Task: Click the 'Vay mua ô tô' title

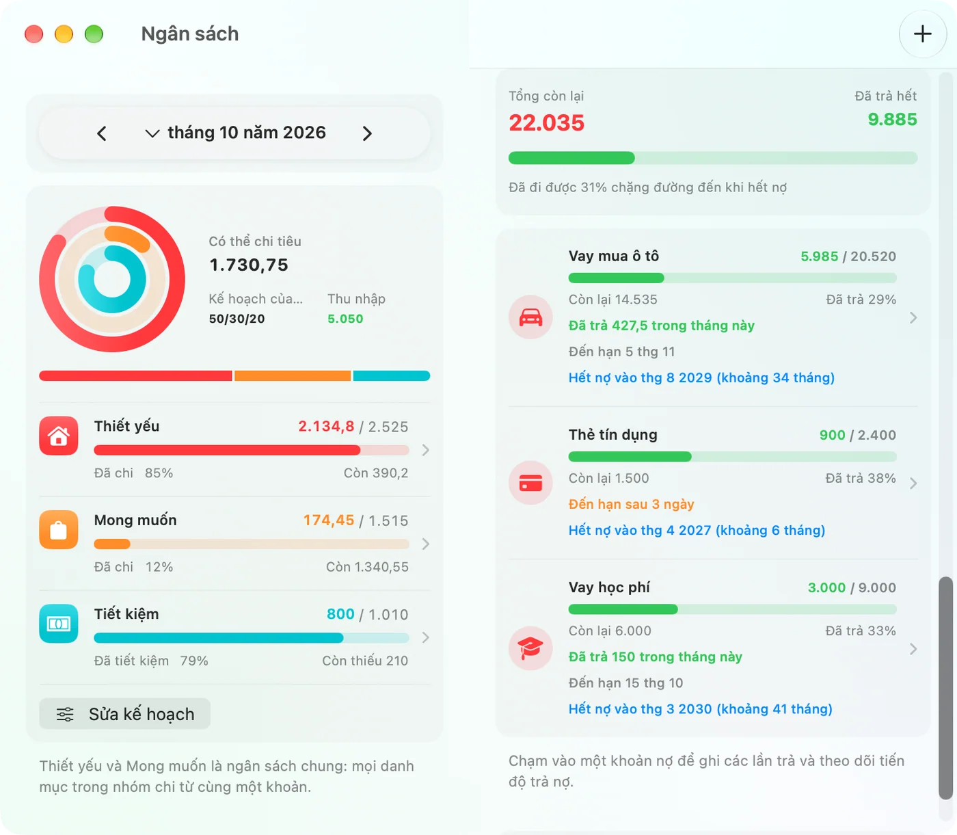Action: pyautogui.click(x=614, y=256)
